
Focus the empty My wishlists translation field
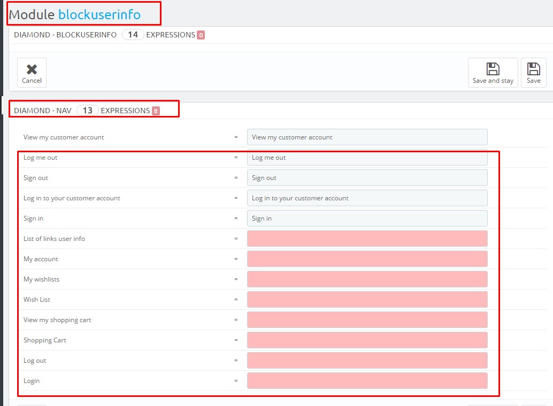pos(367,279)
